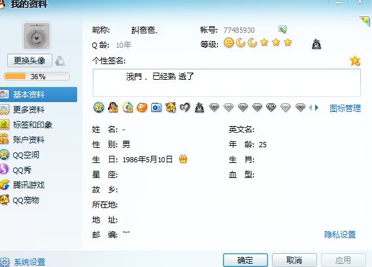Click the 36% profile completion bar

point(37,77)
